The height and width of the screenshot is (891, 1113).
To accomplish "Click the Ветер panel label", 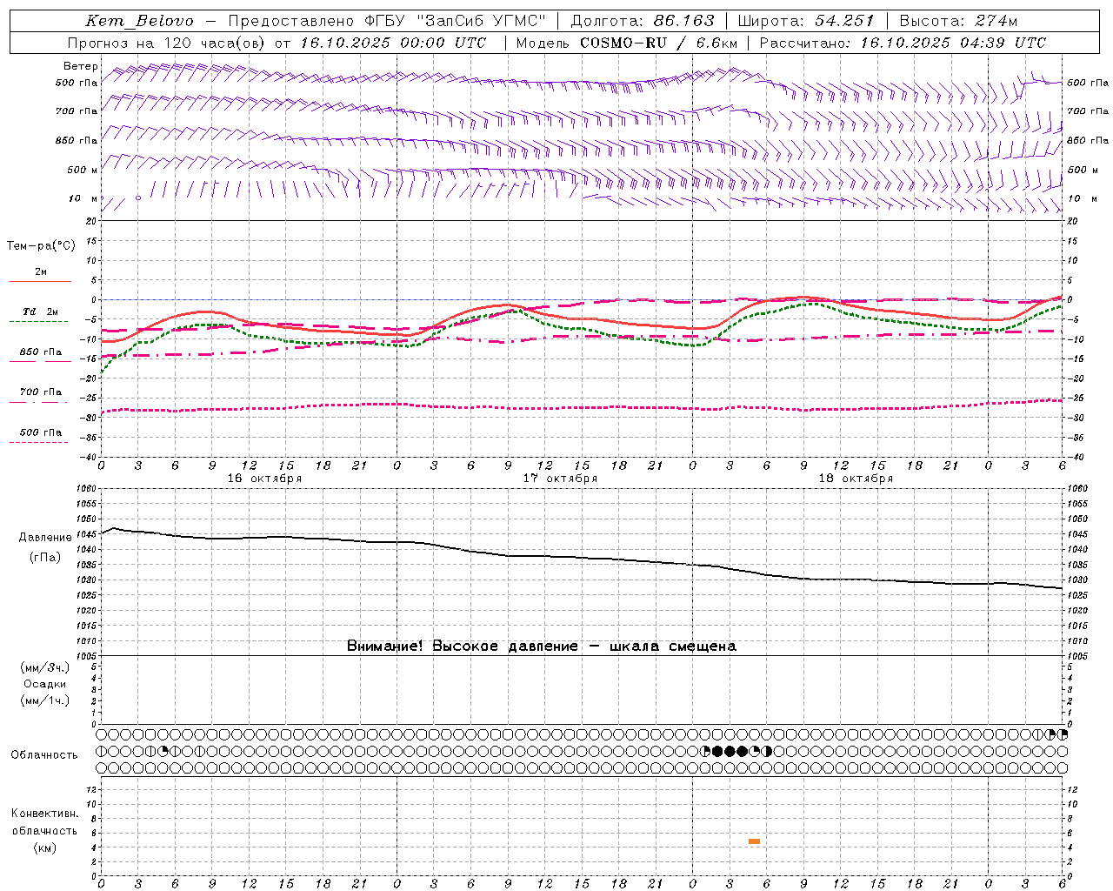I will (81, 66).
